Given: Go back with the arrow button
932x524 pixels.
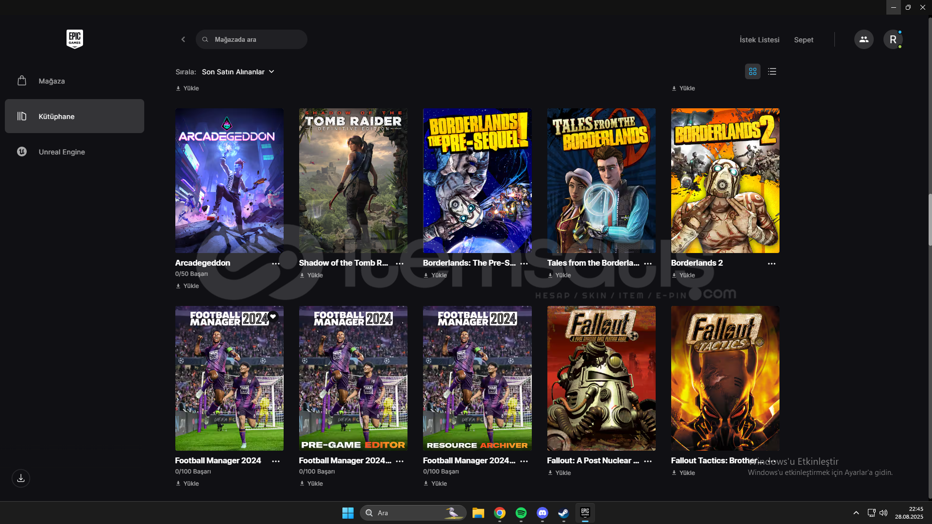Looking at the screenshot, I should 183,39.
